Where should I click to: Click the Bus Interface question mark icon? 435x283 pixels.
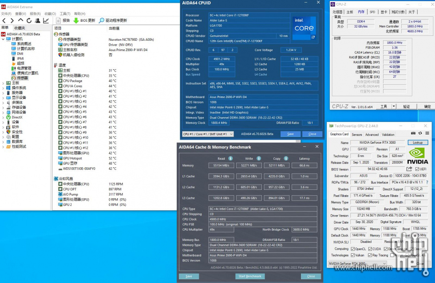[x=427, y=182]
